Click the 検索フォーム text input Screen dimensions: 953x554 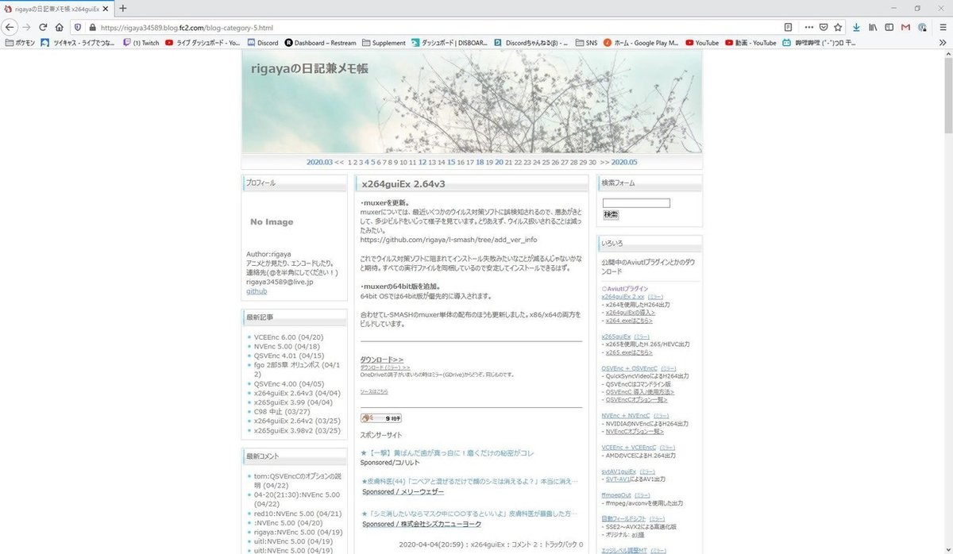636,203
